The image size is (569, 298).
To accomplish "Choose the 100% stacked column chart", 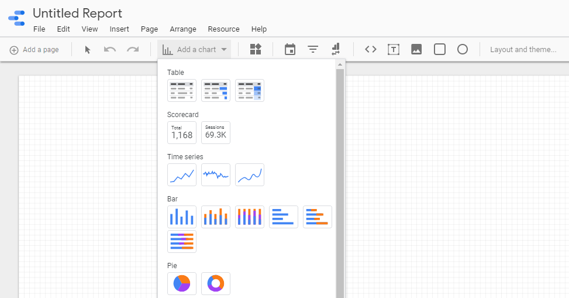I will point(250,217).
